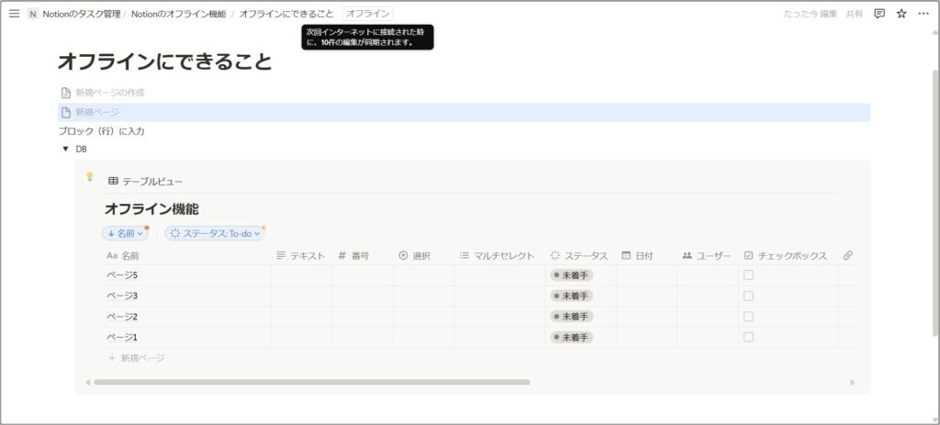Open the ページ1 row
940x425 pixels.
click(122, 337)
